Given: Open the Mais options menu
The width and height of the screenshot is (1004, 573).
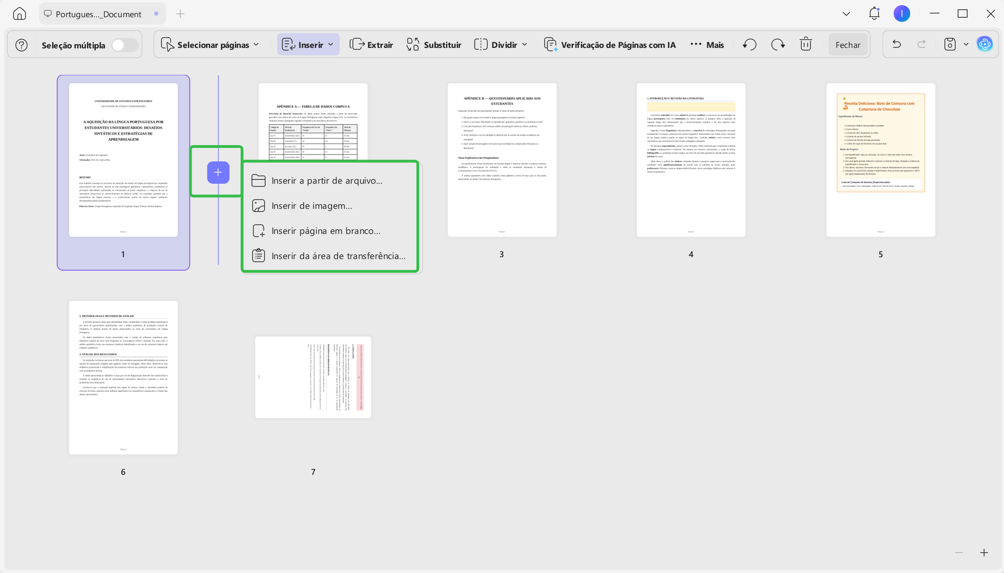Looking at the screenshot, I should (x=707, y=45).
